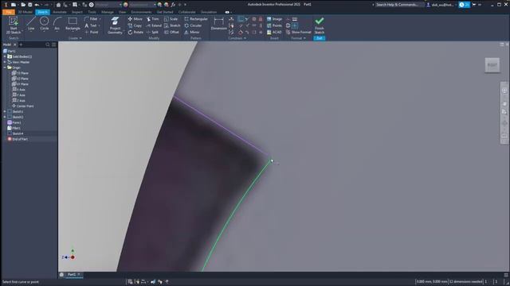Viewport: 510px width, 286px height.
Task: Insert ACAD drawing
Action: (x=274, y=32)
